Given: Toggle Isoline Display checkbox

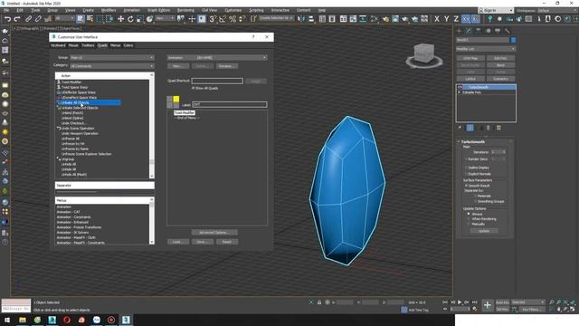Looking at the screenshot, I should [467, 168].
